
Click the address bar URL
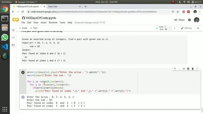94,12
